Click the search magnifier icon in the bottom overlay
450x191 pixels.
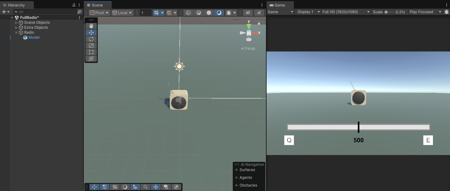tap(145, 187)
